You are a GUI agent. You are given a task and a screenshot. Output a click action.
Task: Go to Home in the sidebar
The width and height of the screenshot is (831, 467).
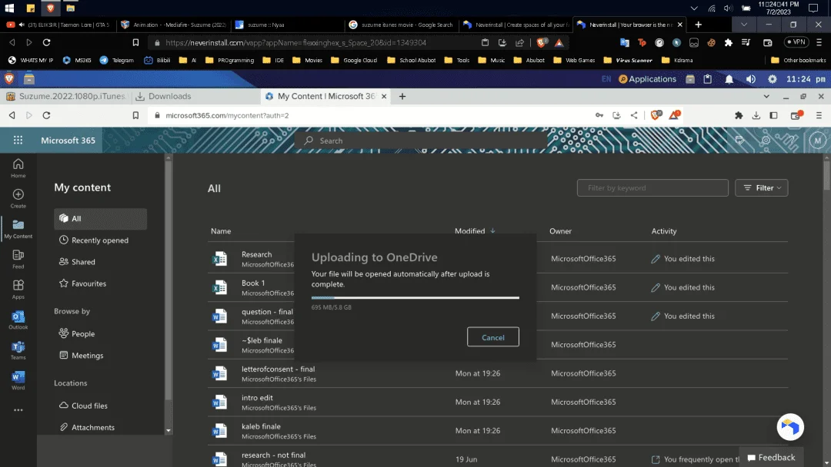pos(18,167)
